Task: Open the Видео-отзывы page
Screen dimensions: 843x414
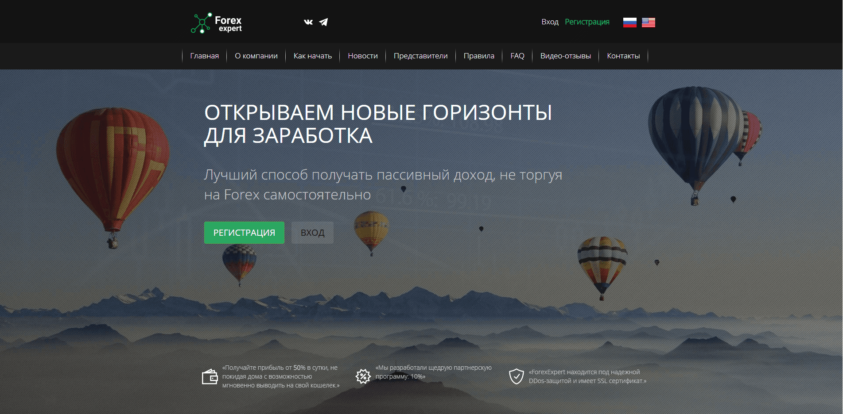Action: [x=565, y=56]
